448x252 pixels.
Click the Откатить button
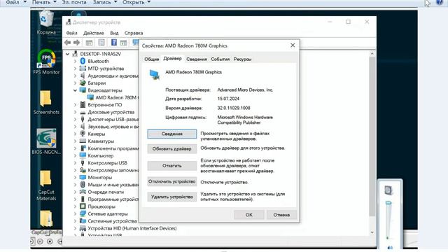click(172, 165)
